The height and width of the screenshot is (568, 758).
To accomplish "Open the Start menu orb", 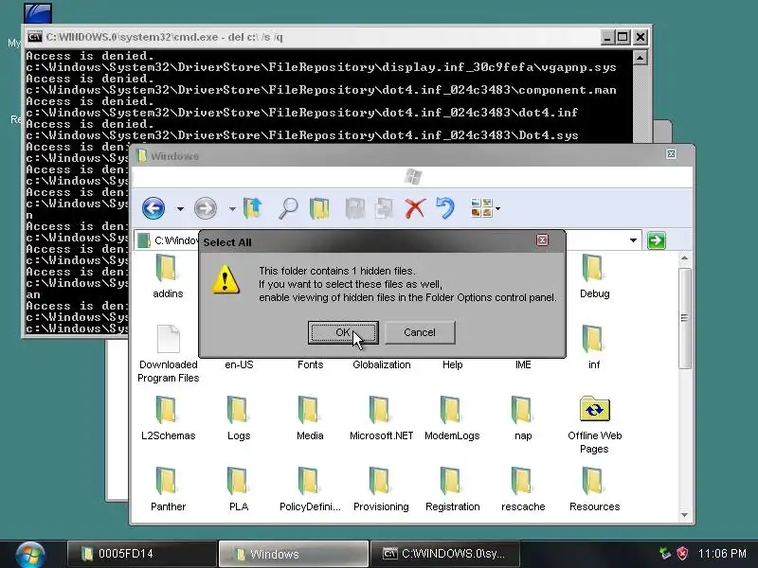I will coord(30,554).
